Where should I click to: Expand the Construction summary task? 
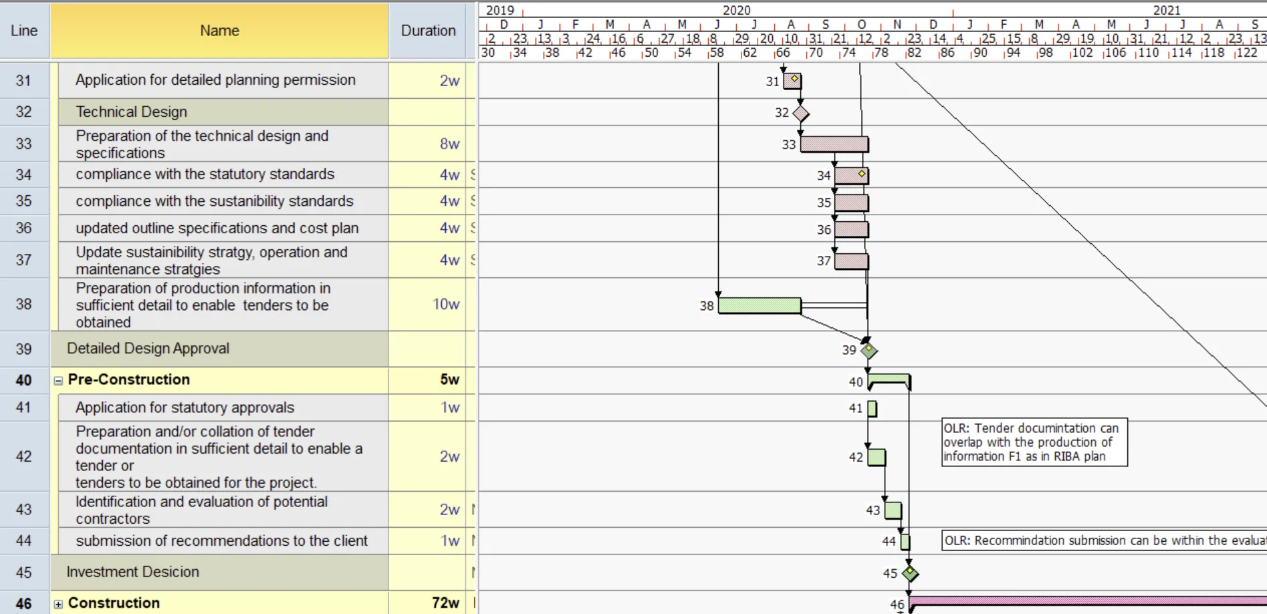[58, 604]
